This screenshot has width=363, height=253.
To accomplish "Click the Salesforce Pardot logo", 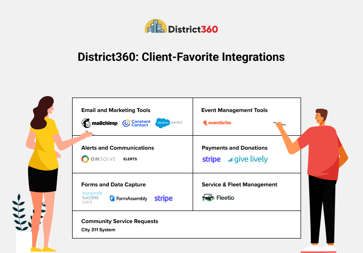I will click(x=169, y=123).
